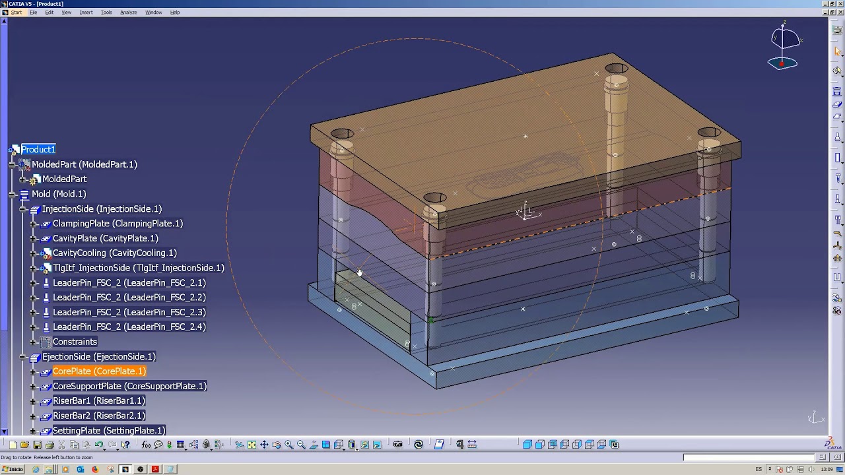Open the Analyze menu
The image size is (845, 475).
128,13
